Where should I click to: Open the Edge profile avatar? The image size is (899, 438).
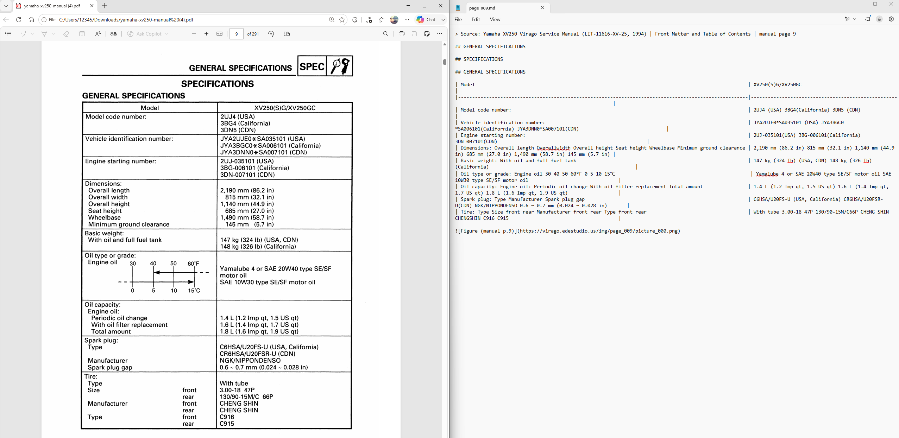point(394,20)
